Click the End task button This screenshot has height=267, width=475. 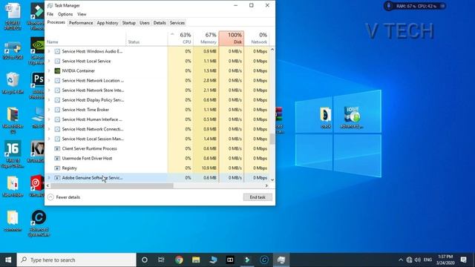click(x=258, y=197)
